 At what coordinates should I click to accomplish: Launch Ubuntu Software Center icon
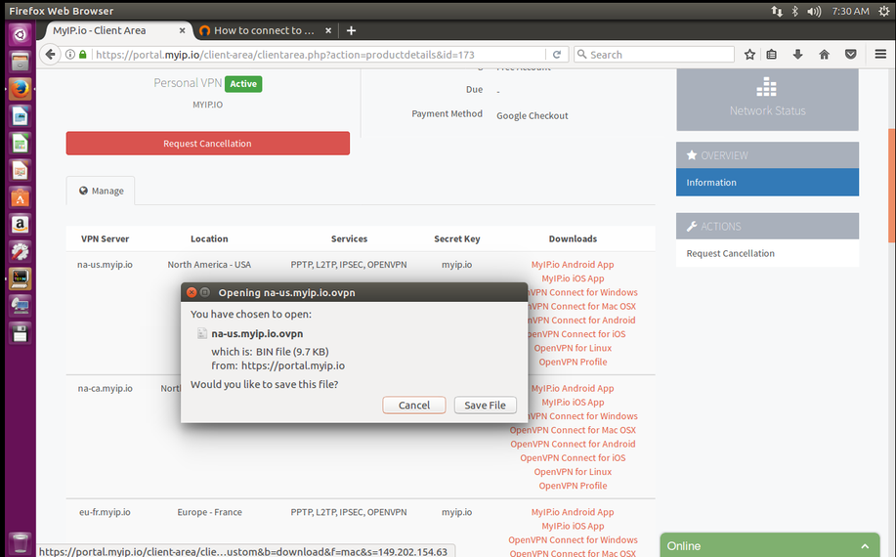[20, 197]
